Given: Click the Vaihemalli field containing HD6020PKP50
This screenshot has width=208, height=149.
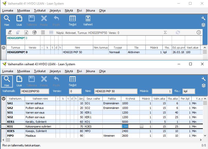Looking at the screenshot, I should 34,91.
